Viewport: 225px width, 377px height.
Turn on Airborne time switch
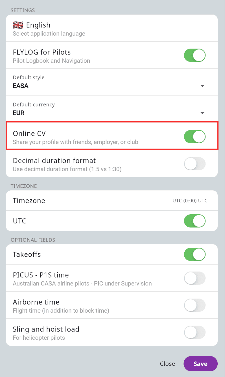(195, 305)
